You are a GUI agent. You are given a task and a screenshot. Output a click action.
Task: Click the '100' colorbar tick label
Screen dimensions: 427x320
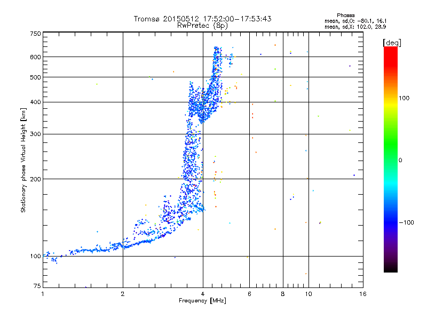pyautogui.click(x=404, y=98)
